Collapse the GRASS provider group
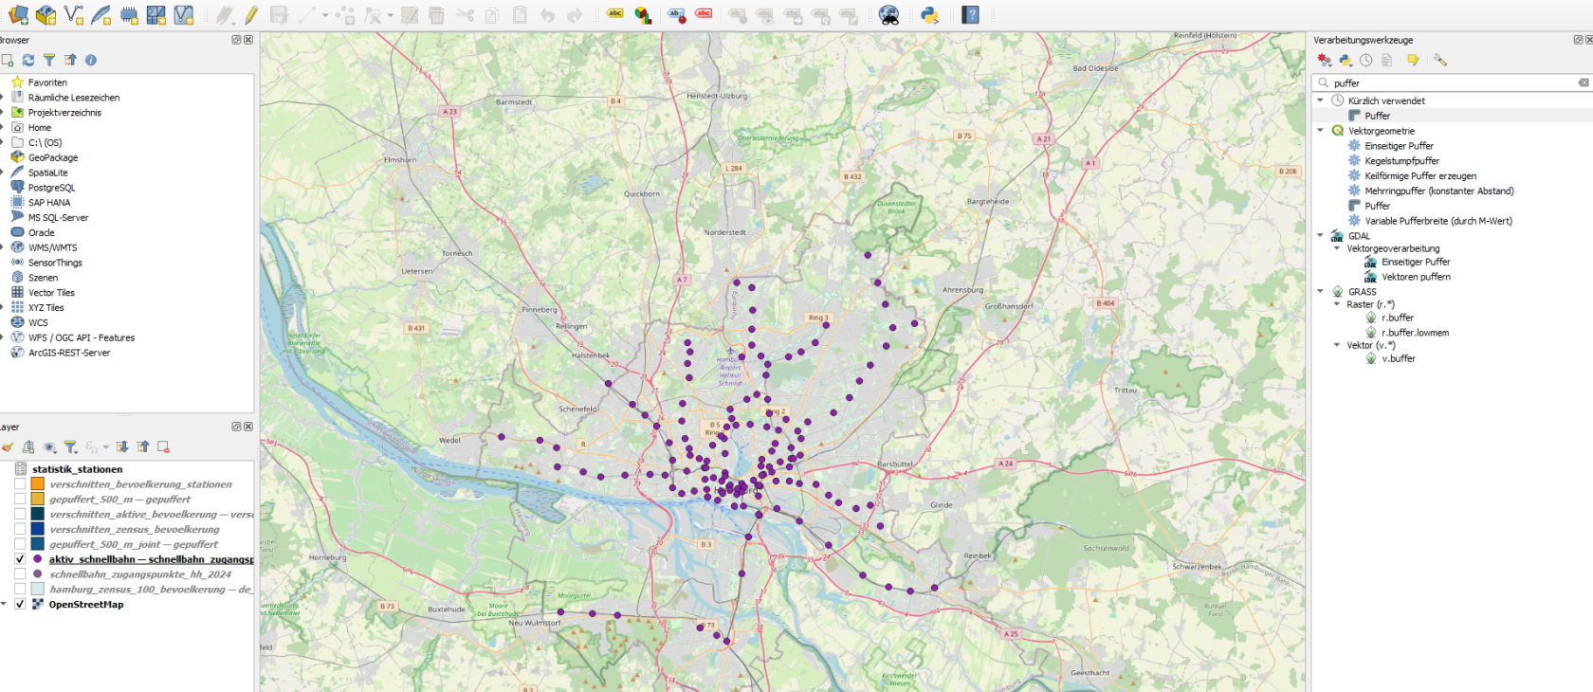The height and width of the screenshot is (692, 1593). 1320,292
